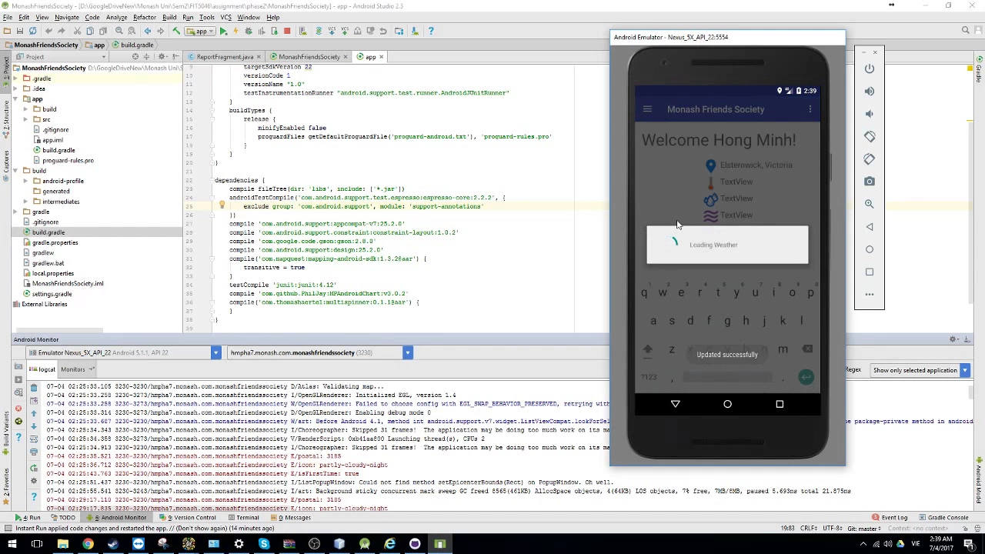Viewport: 985px width, 554px height.
Task: Click the Make Project hammer icon
Action: 176,31
